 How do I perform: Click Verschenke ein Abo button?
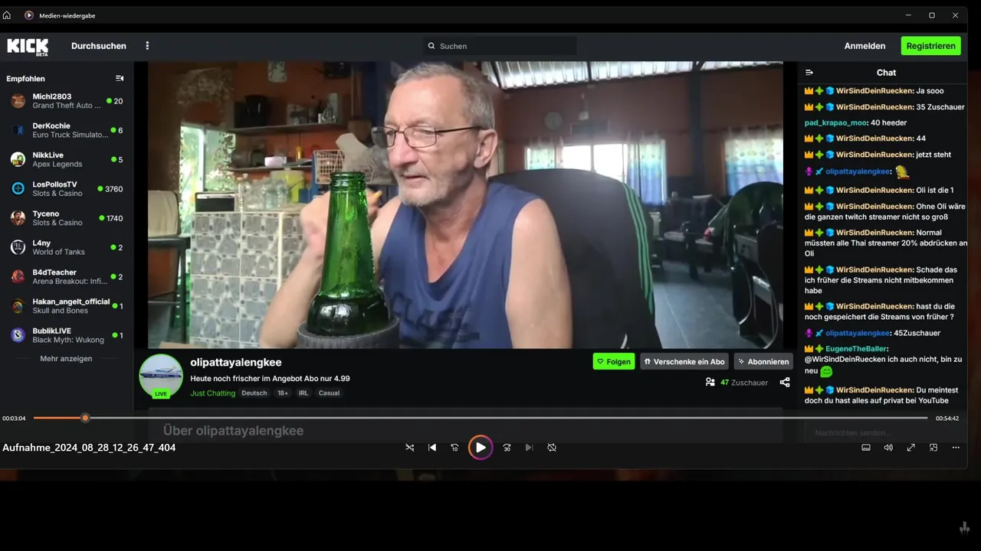[684, 361]
